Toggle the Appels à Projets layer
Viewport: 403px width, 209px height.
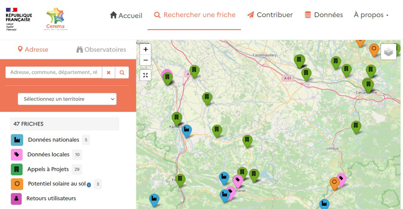pos(17,169)
